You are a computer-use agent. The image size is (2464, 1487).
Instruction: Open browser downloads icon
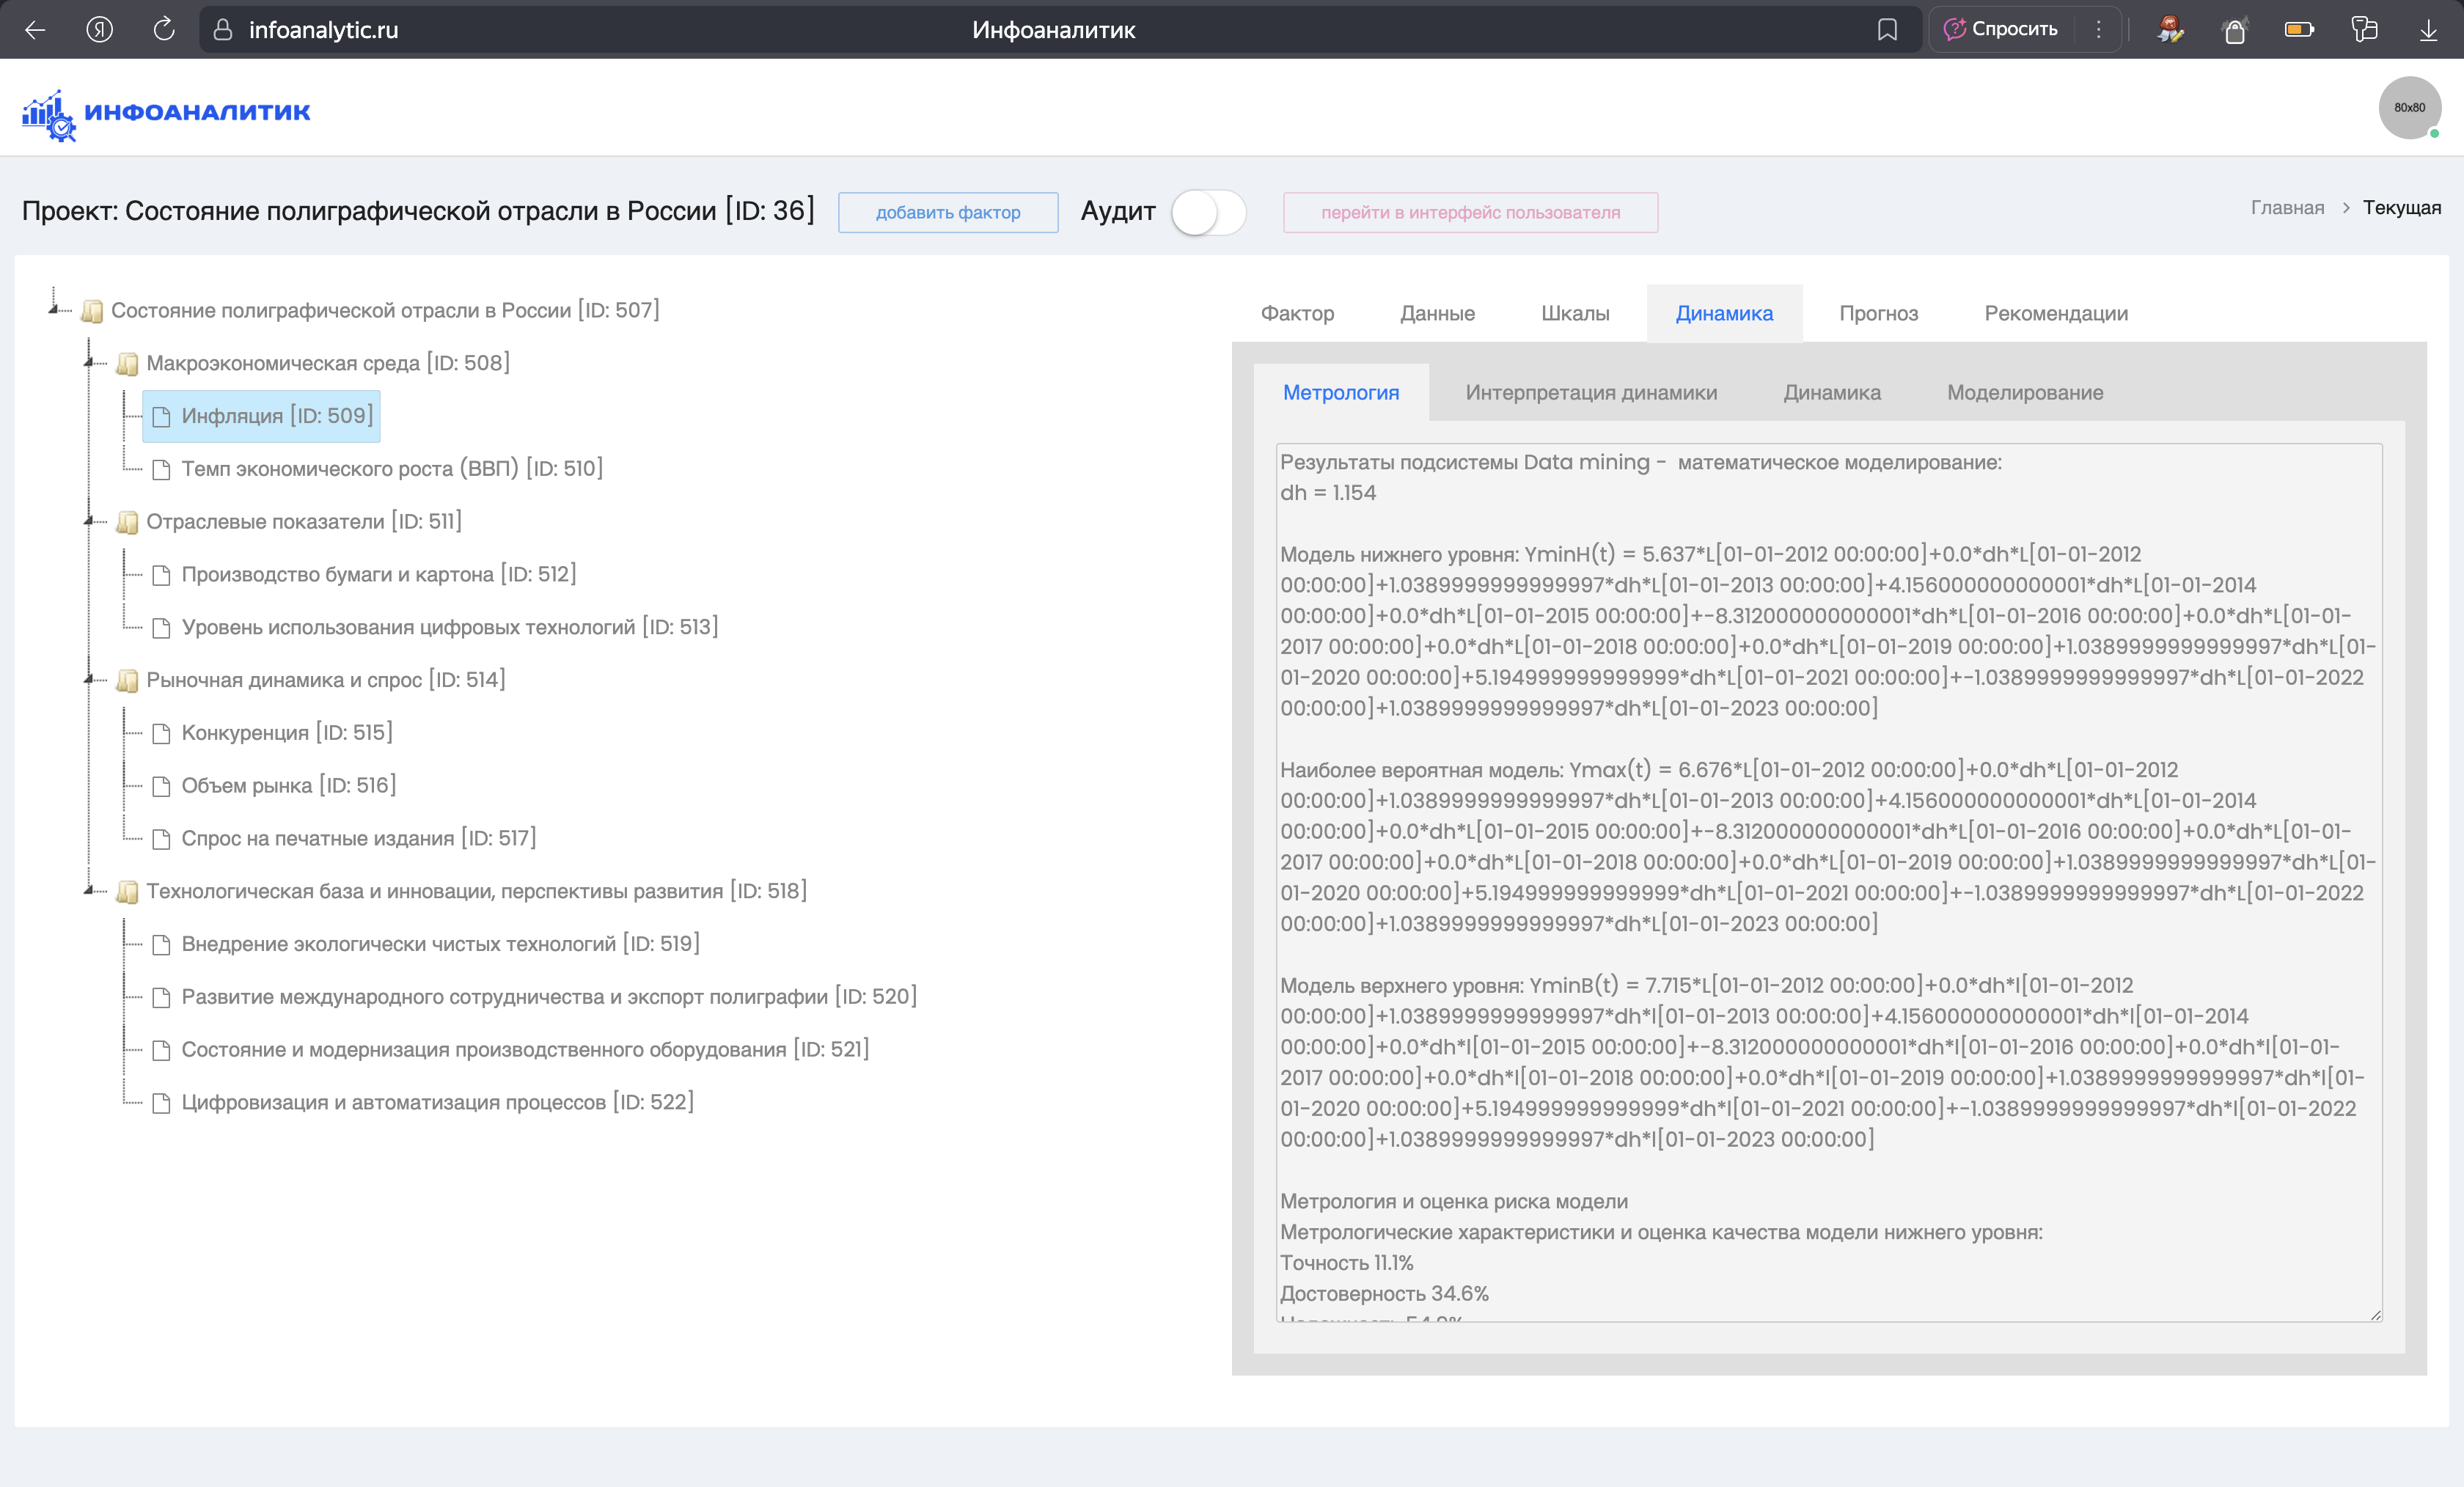(2428, 30)
